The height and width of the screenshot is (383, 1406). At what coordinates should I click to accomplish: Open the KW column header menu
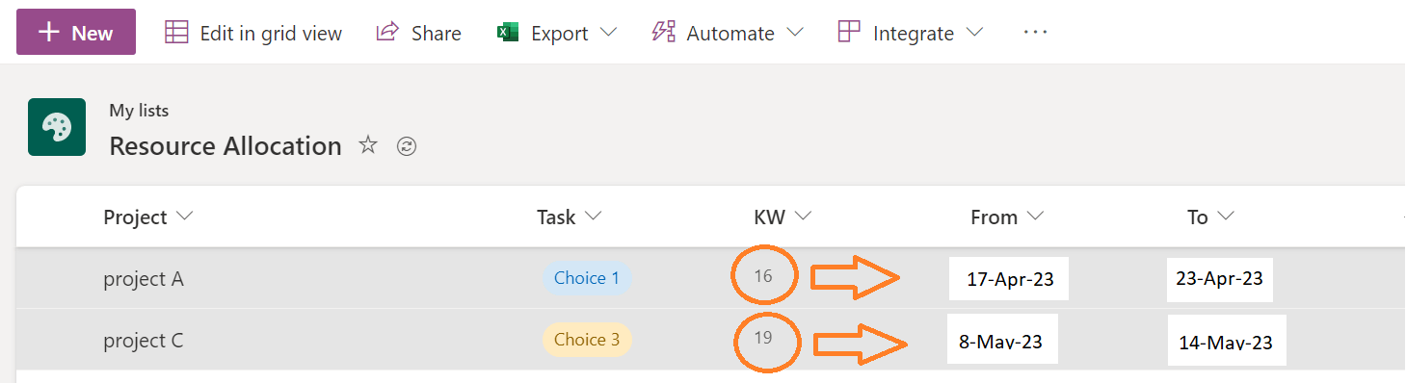point(783,217)
